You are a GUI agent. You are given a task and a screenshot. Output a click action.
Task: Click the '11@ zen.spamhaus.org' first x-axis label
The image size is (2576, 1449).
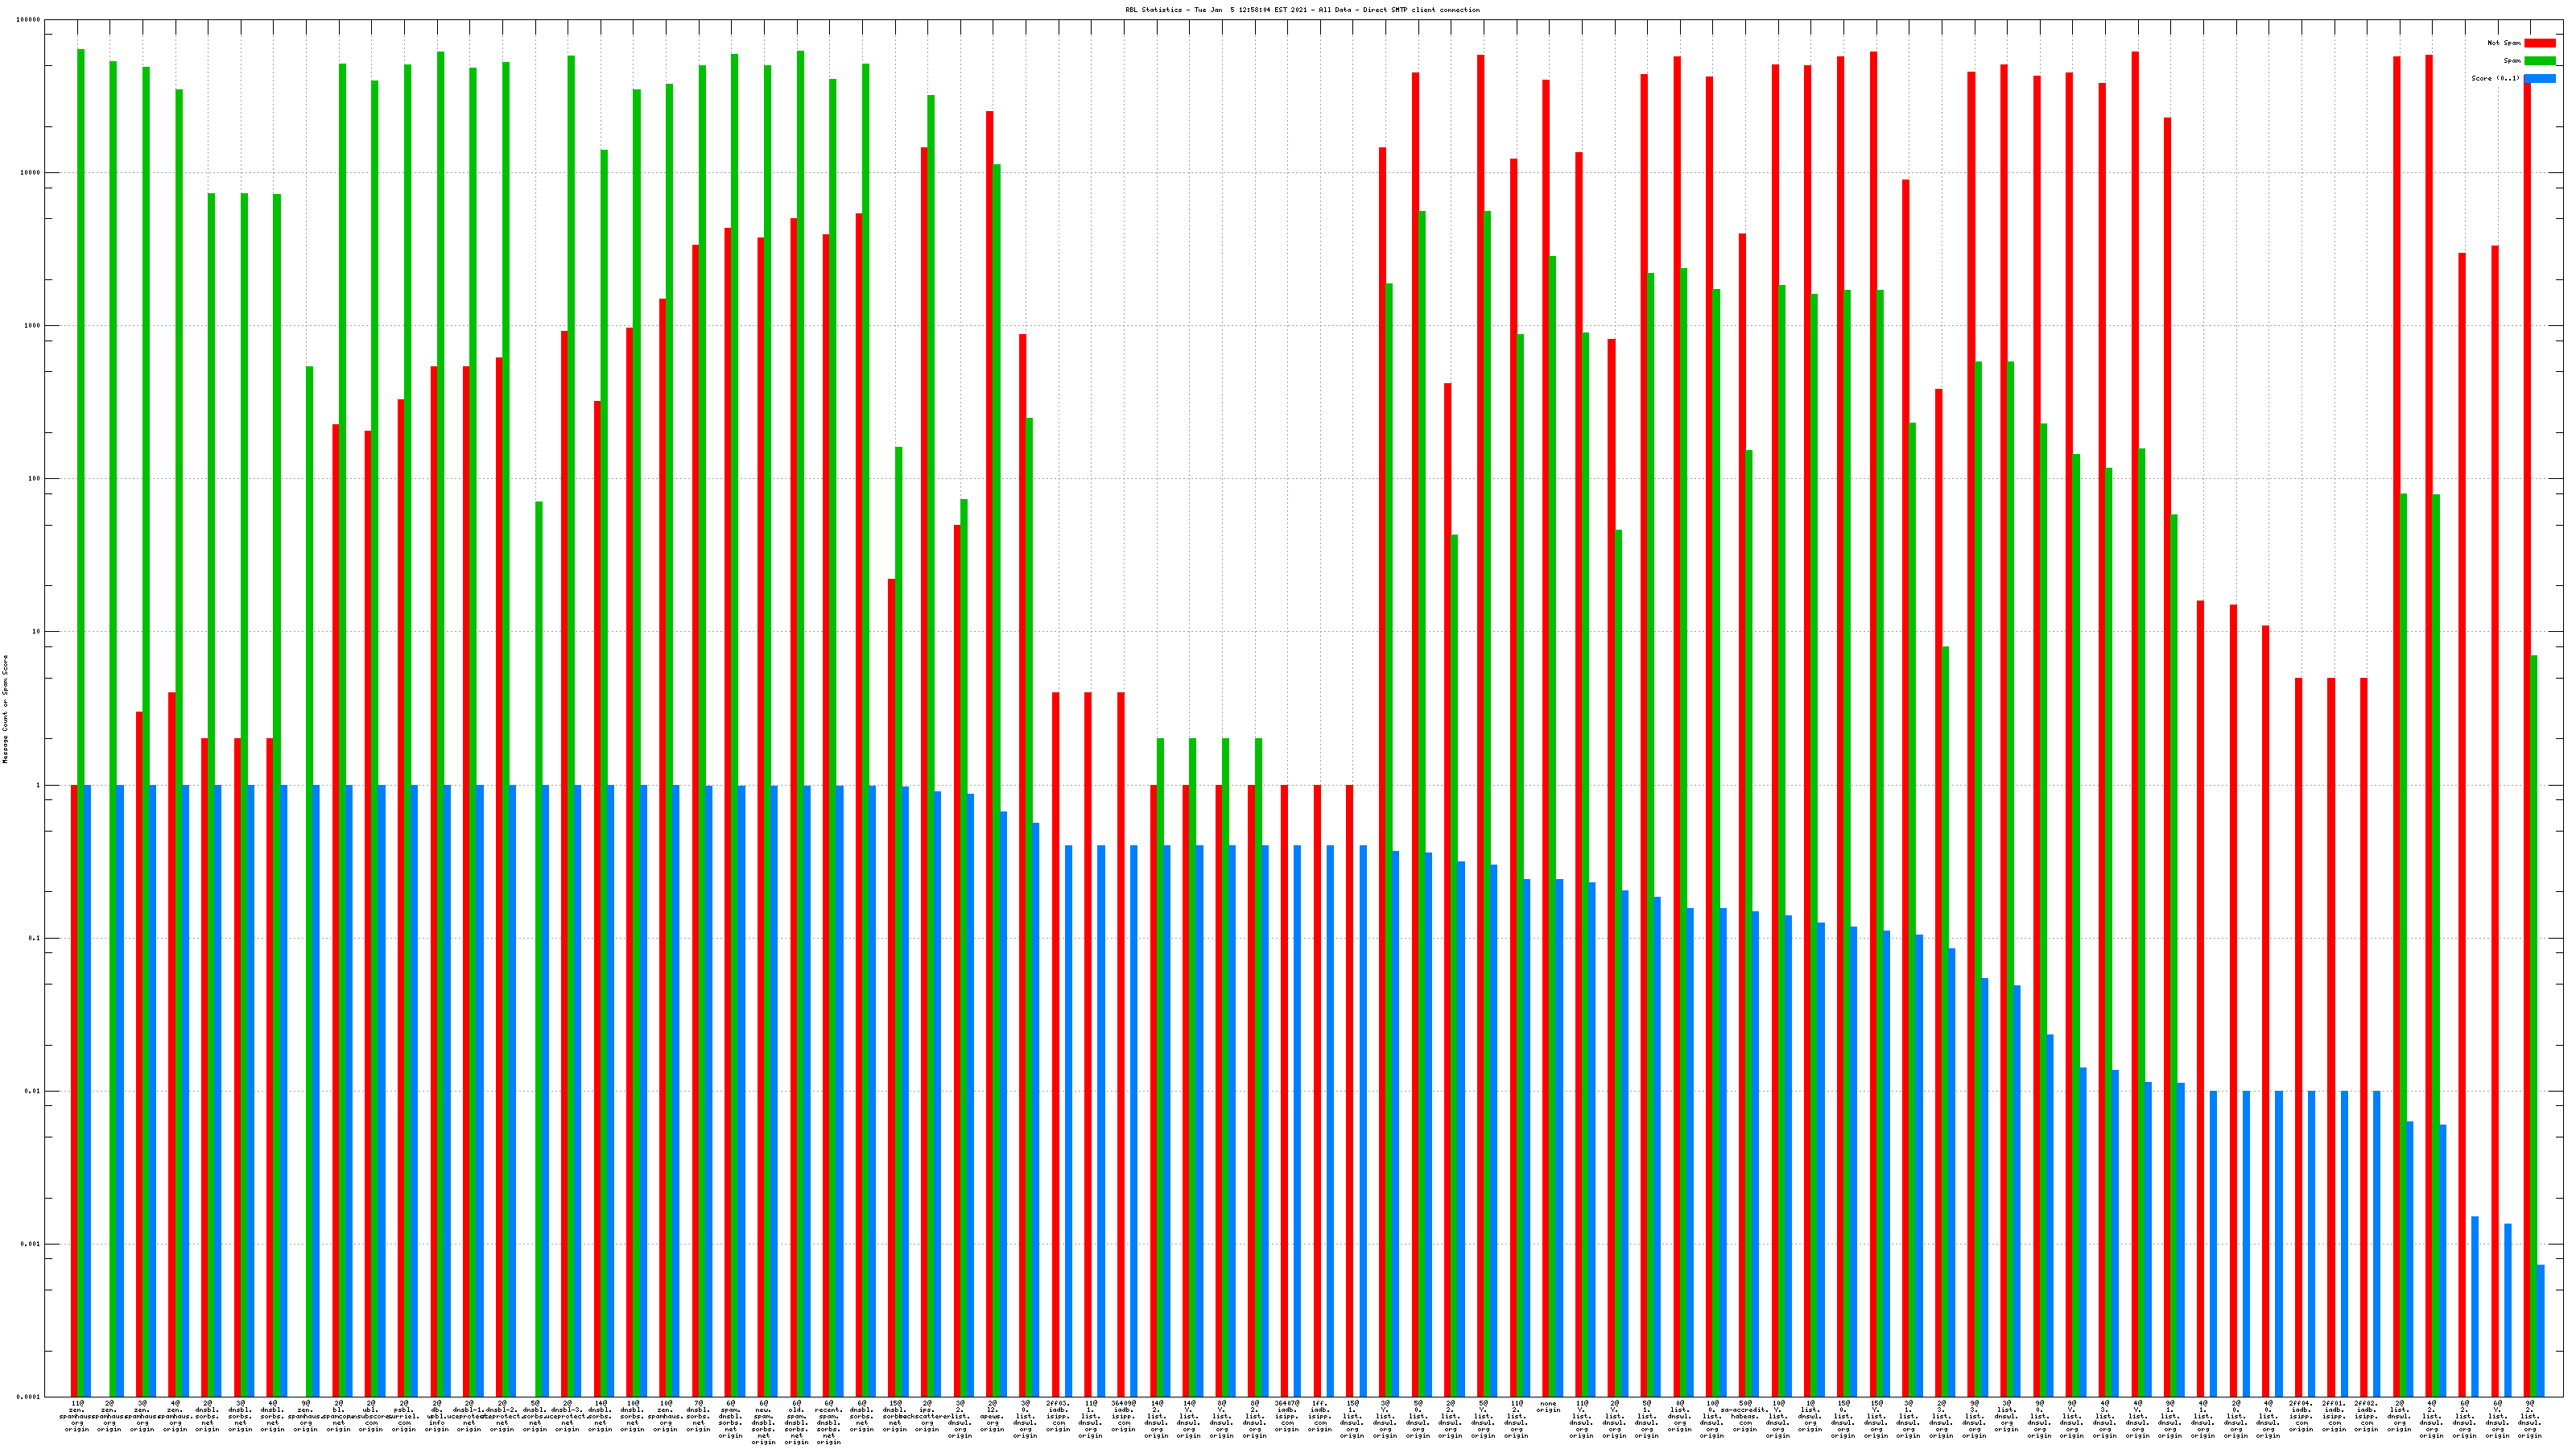(x=77, y=1416)
